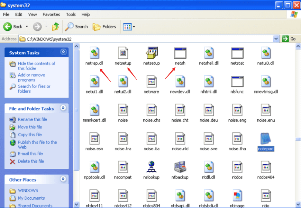Click the Back navigation button
The image size is (301, 208).
pyautogui.click(x=13, y=27)
